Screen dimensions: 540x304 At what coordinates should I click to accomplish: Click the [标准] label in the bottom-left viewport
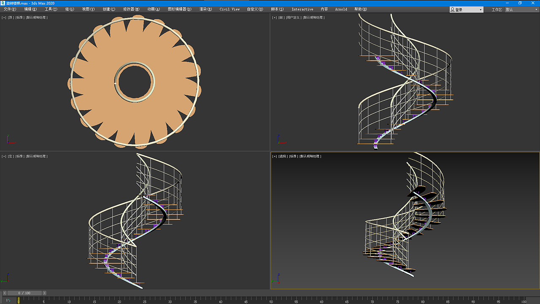[20, 156]
